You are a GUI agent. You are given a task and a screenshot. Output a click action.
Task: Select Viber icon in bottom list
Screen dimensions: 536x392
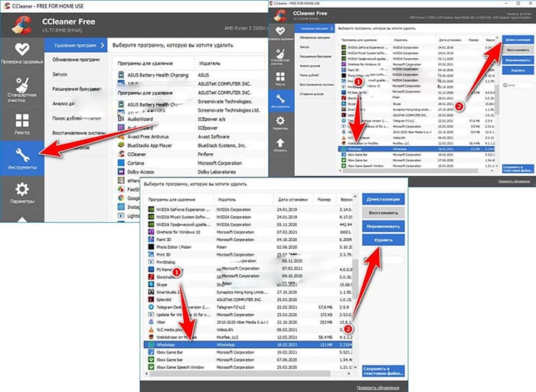[x=151, y=322]
